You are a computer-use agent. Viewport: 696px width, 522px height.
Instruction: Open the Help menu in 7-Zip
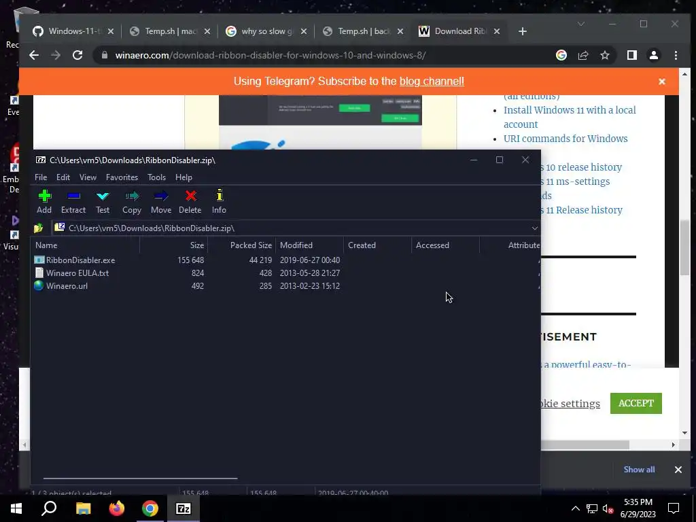pyautogui.click(x=184, y=177)
